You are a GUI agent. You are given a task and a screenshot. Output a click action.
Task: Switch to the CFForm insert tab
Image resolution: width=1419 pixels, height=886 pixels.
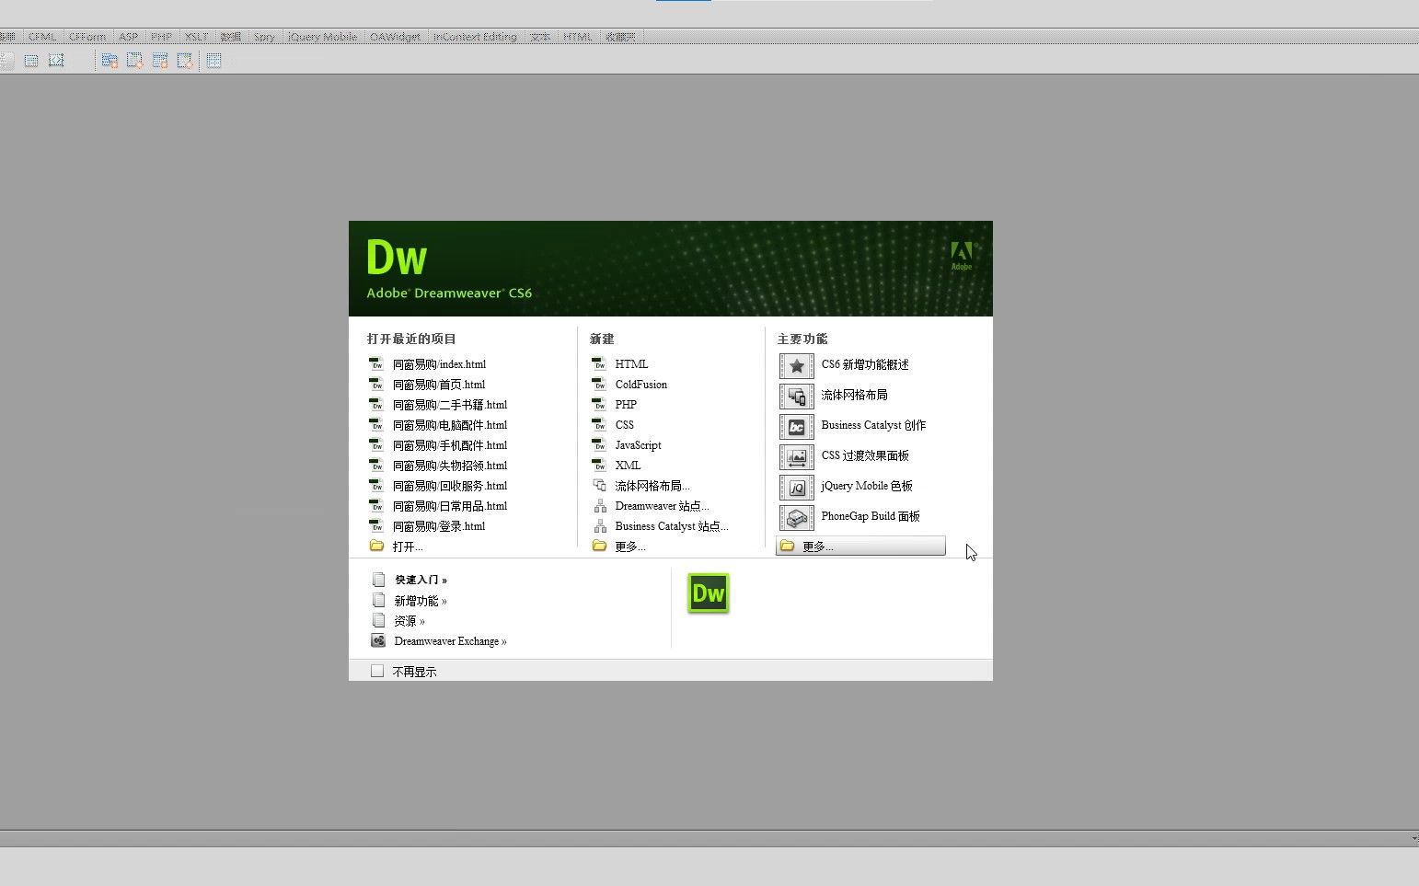[x=87, y=37]
